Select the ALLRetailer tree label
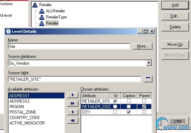The image size is (191, 133). click(x=55, y=11)
